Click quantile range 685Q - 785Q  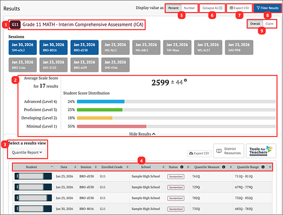[x=244, y=209]
